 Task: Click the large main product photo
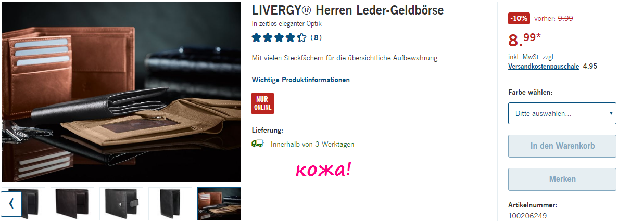pos(121,92)
